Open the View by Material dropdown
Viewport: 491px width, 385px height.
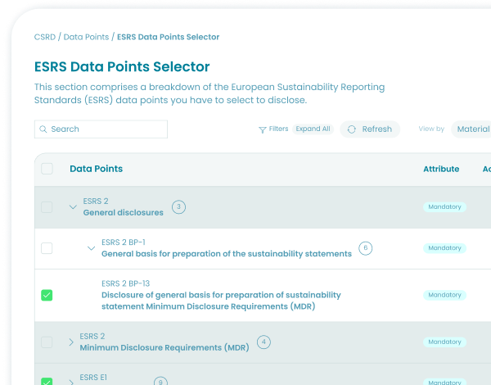[471, 129]
